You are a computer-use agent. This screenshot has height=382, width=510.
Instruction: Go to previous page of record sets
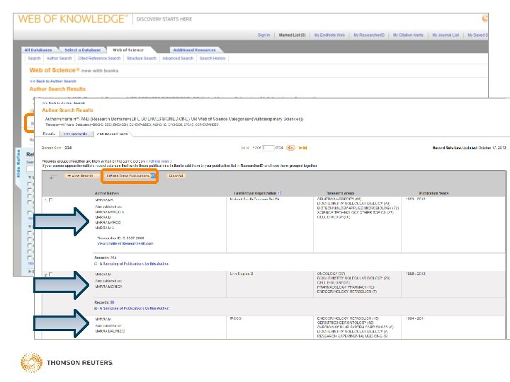248,148
